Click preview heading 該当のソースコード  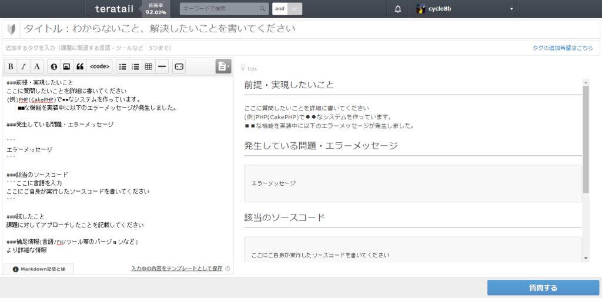285,217
